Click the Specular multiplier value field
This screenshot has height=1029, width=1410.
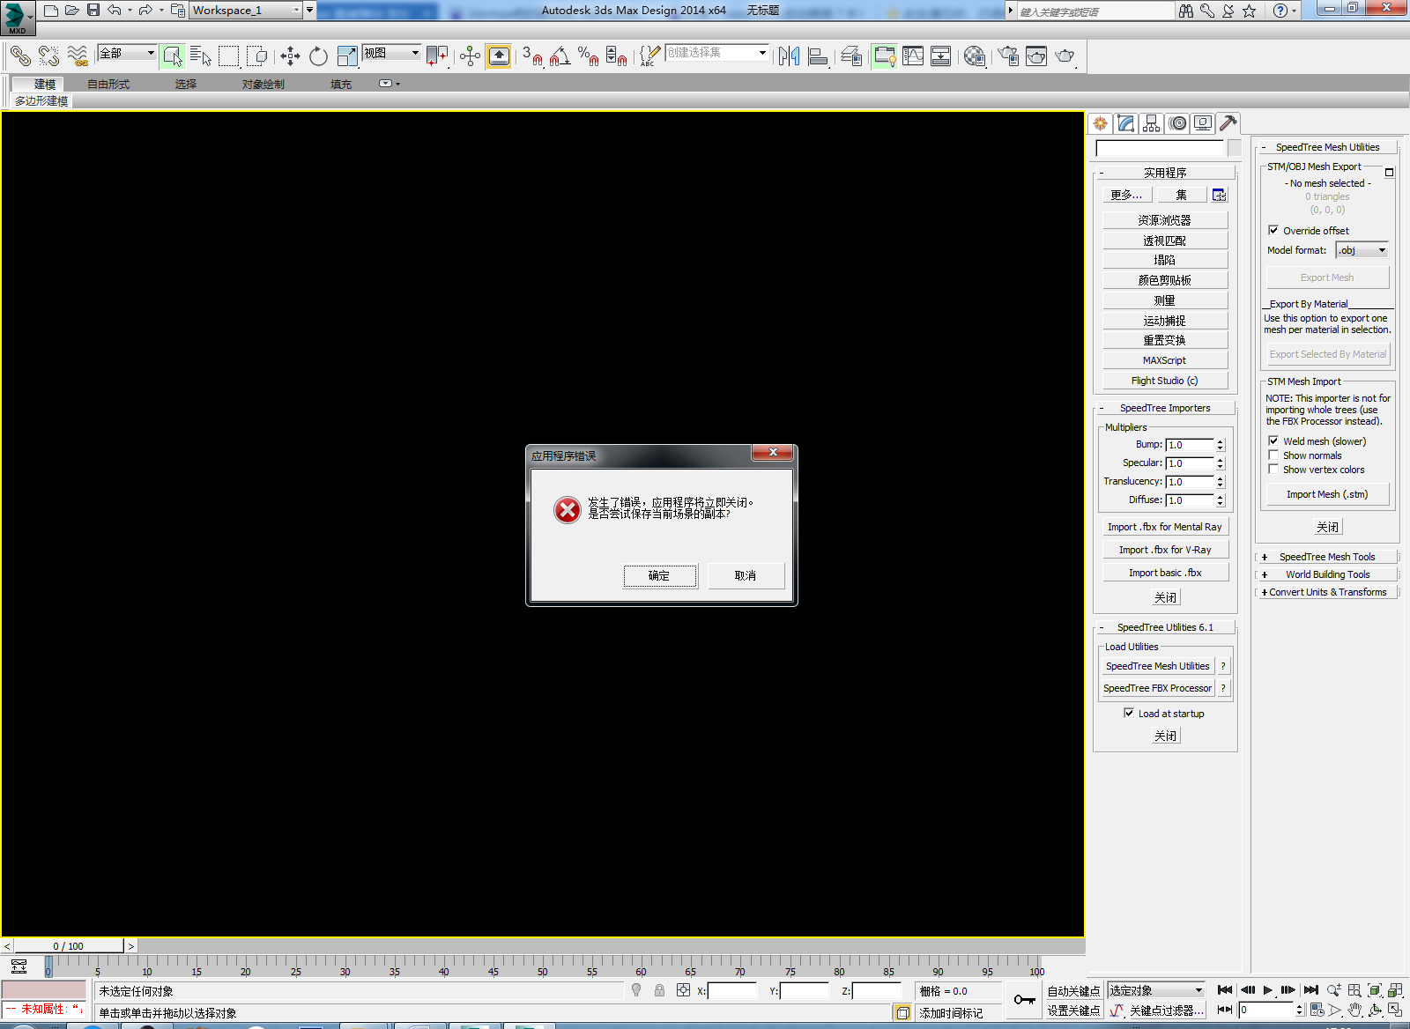click(1190, 463)
